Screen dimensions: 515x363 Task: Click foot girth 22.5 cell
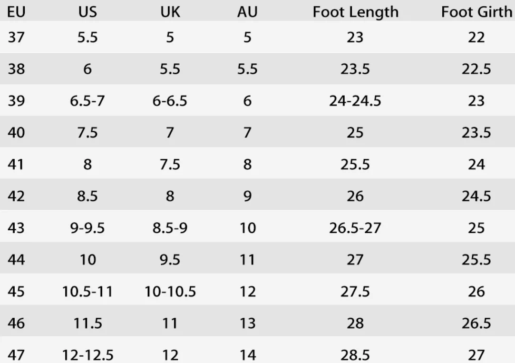476,69
